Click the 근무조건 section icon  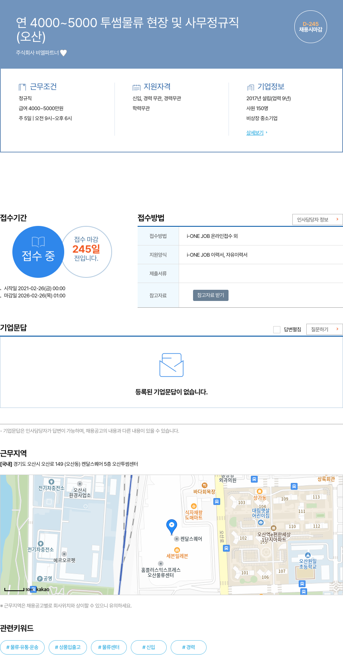(x=22, y=87)
